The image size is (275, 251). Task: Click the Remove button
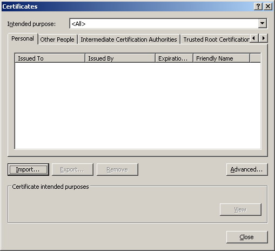[117, 169]
